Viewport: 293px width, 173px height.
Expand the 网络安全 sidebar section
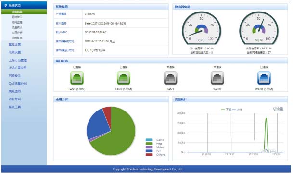tap(14, 75)
